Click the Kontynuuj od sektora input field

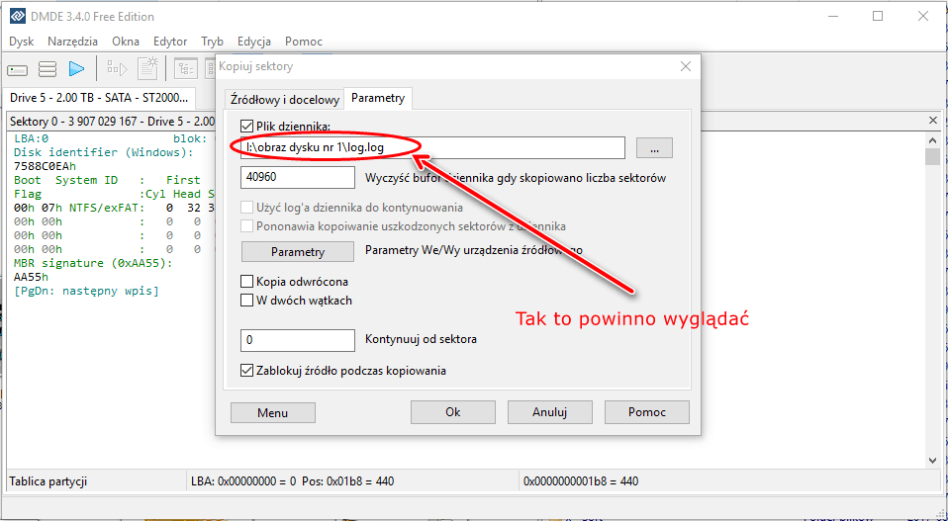(298, 340)
